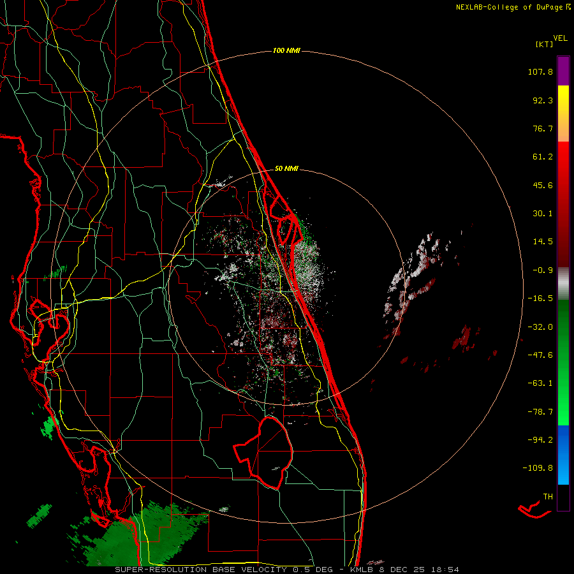Click the 50 NMI range ring label
The height and width of the screenshot is (574, 574).
click(286, 169)
